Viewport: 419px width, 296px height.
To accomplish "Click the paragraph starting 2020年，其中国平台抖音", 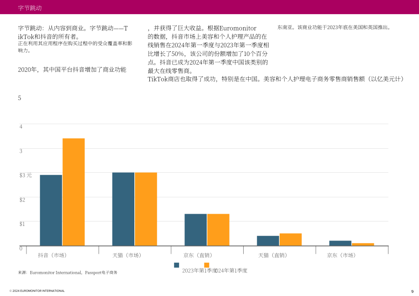I will [72, 70].
